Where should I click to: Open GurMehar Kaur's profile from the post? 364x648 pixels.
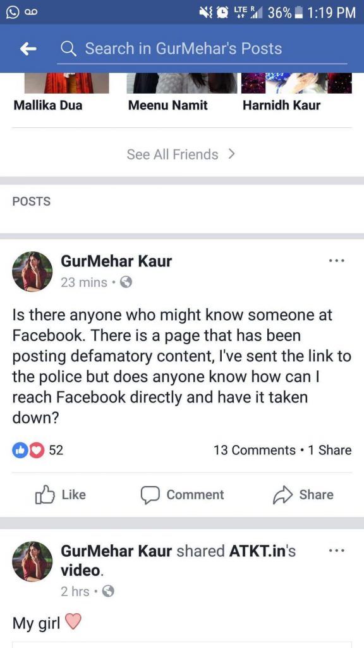point(116,261)
